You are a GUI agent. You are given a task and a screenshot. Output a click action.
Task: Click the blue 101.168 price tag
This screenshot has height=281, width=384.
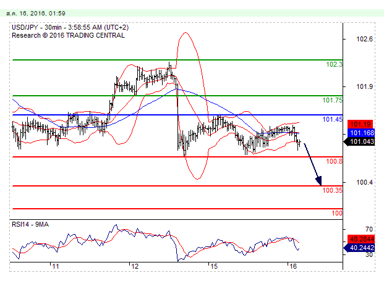(361, 133)
